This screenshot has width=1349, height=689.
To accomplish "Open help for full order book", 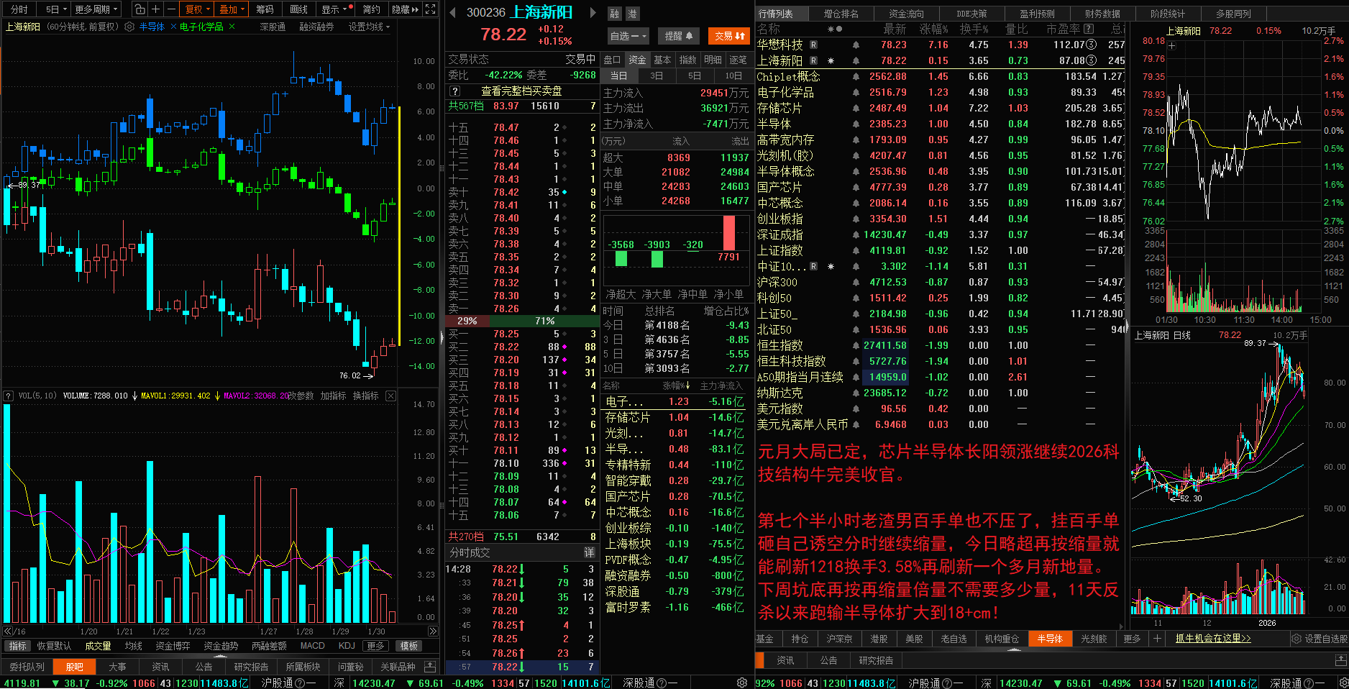I will tap(454, 91).
